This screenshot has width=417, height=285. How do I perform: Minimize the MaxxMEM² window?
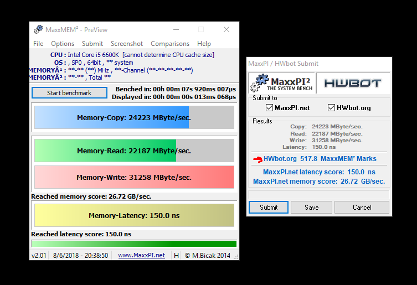tap(176, 29)
